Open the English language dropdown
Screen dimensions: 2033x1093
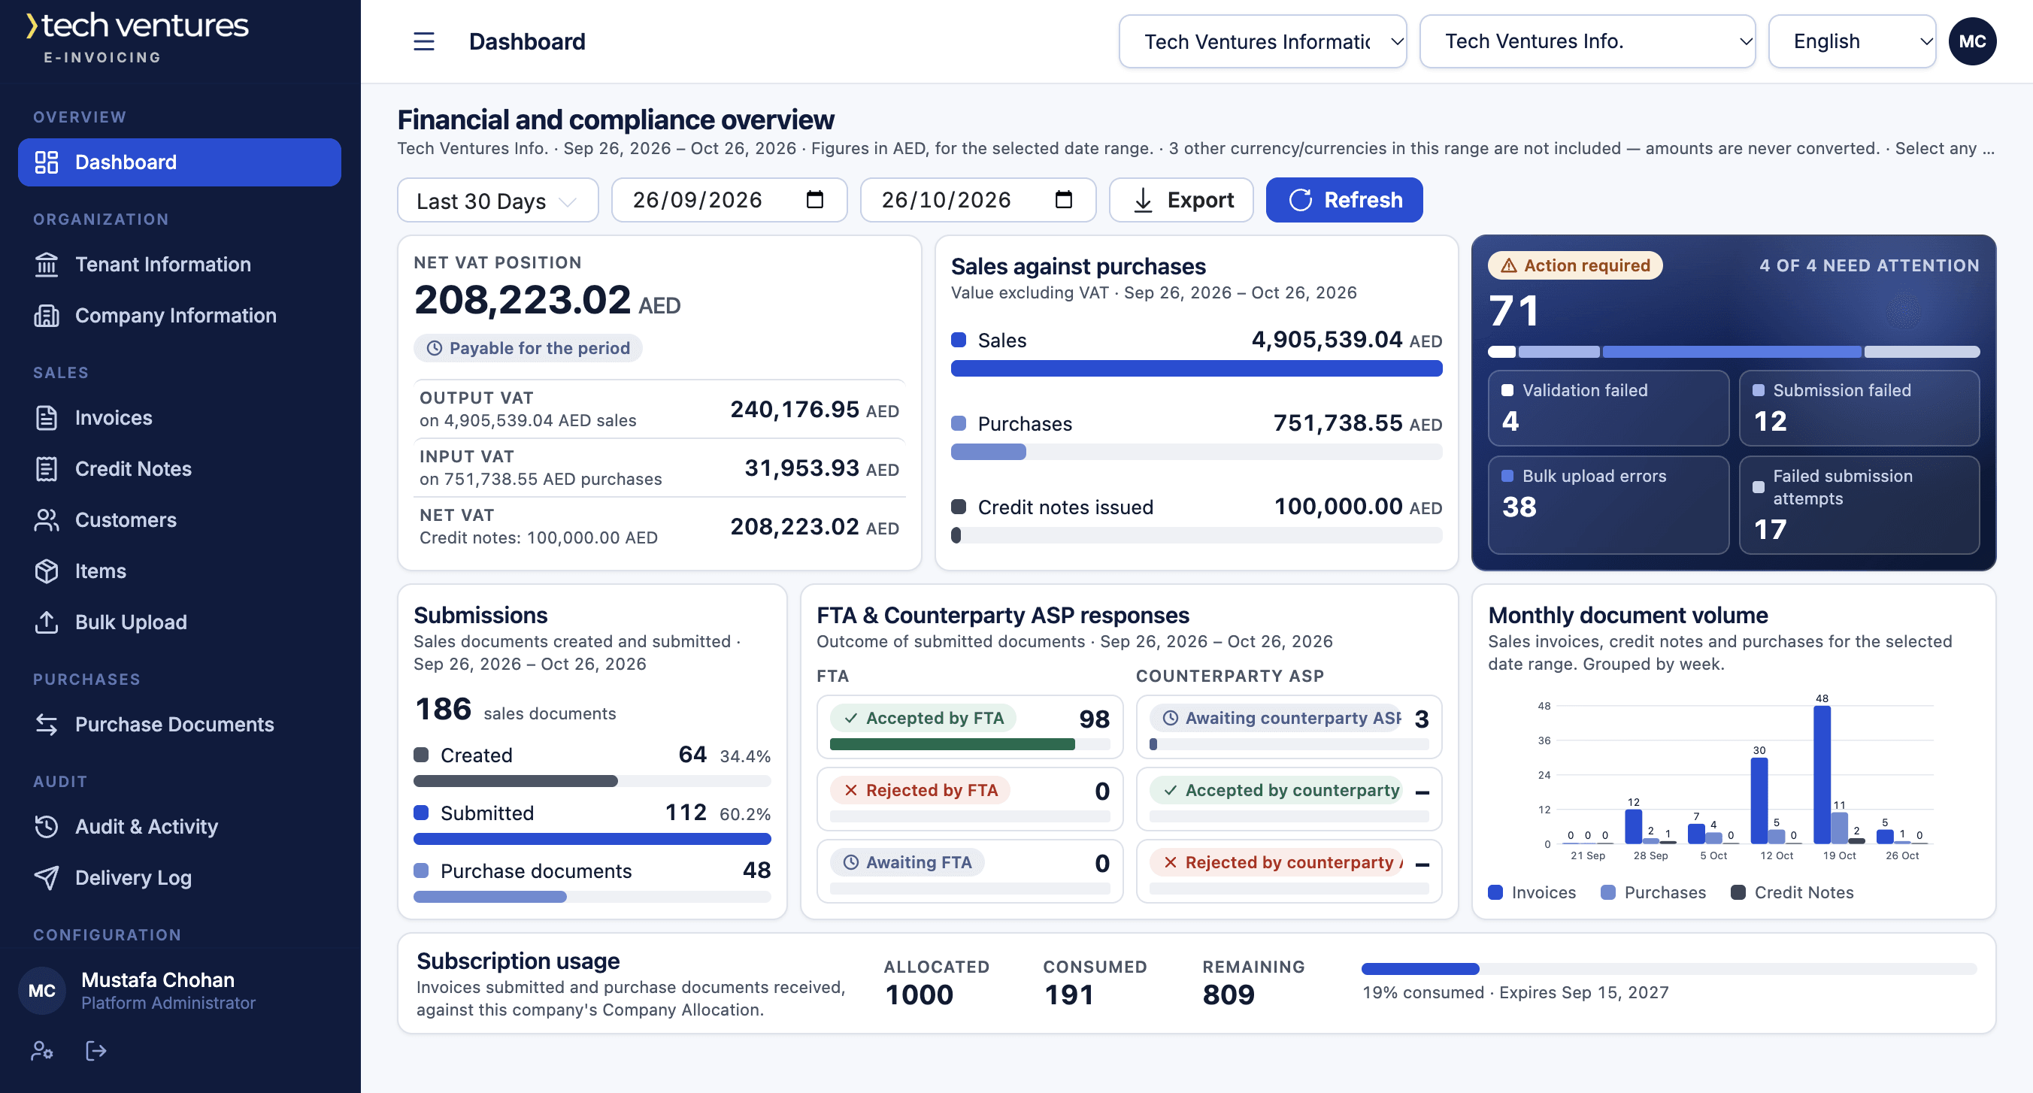(1852, 41)
